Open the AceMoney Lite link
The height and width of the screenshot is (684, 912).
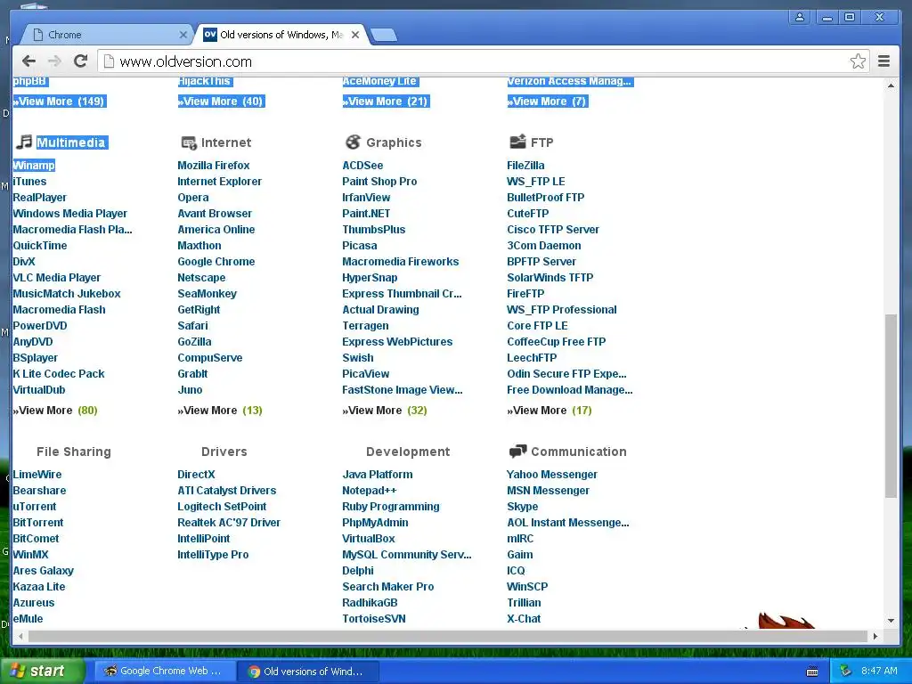click(379, 81)
